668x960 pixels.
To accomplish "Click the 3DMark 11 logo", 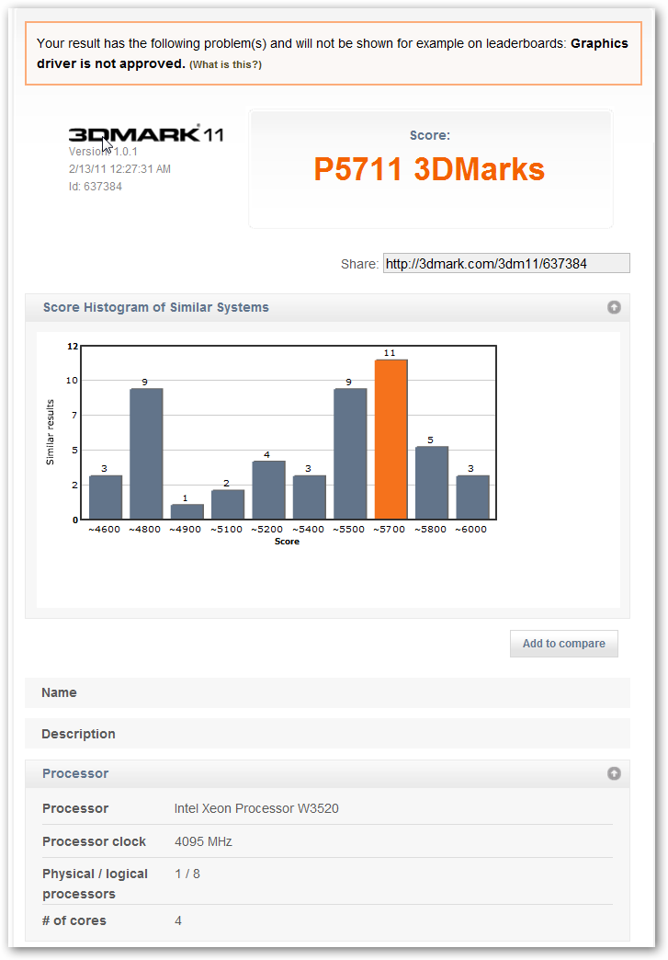I will click(x=146, y=133).
